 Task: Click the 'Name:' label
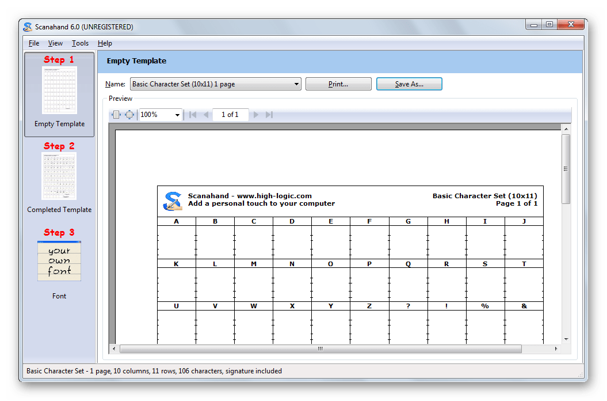(x=116, y=84)
